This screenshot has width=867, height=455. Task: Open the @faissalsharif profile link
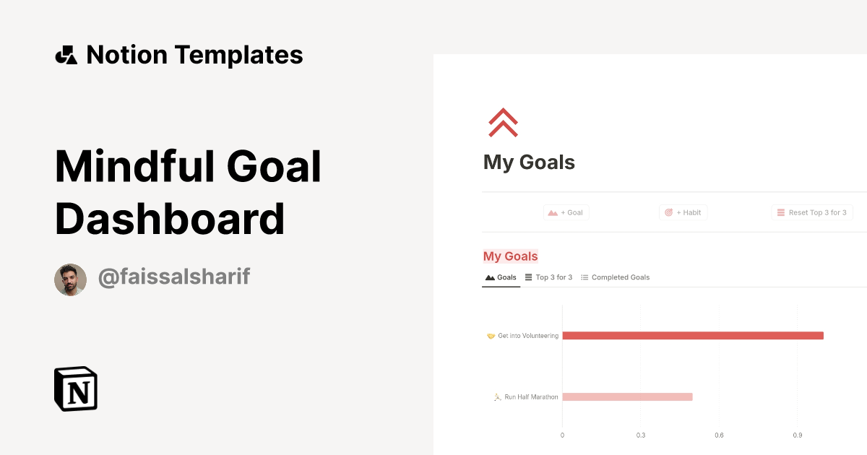point(173,277)
